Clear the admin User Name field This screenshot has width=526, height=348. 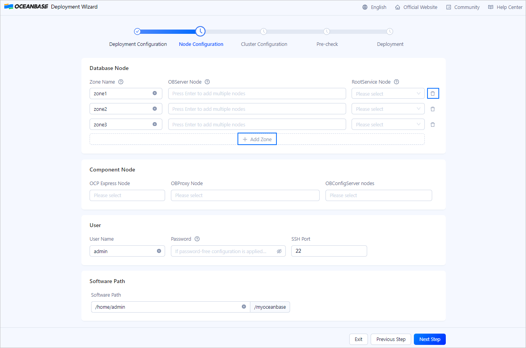(159, 251)
